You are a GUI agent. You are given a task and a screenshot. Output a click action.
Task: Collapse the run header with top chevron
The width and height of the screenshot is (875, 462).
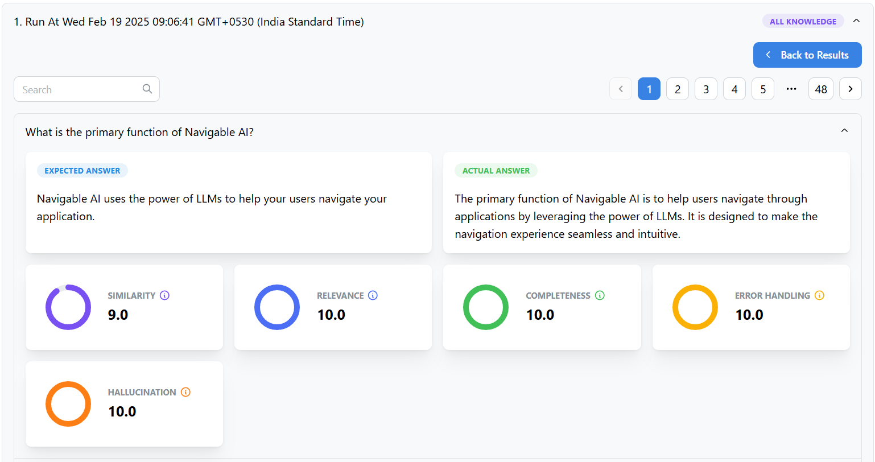(x=856, y=21)
